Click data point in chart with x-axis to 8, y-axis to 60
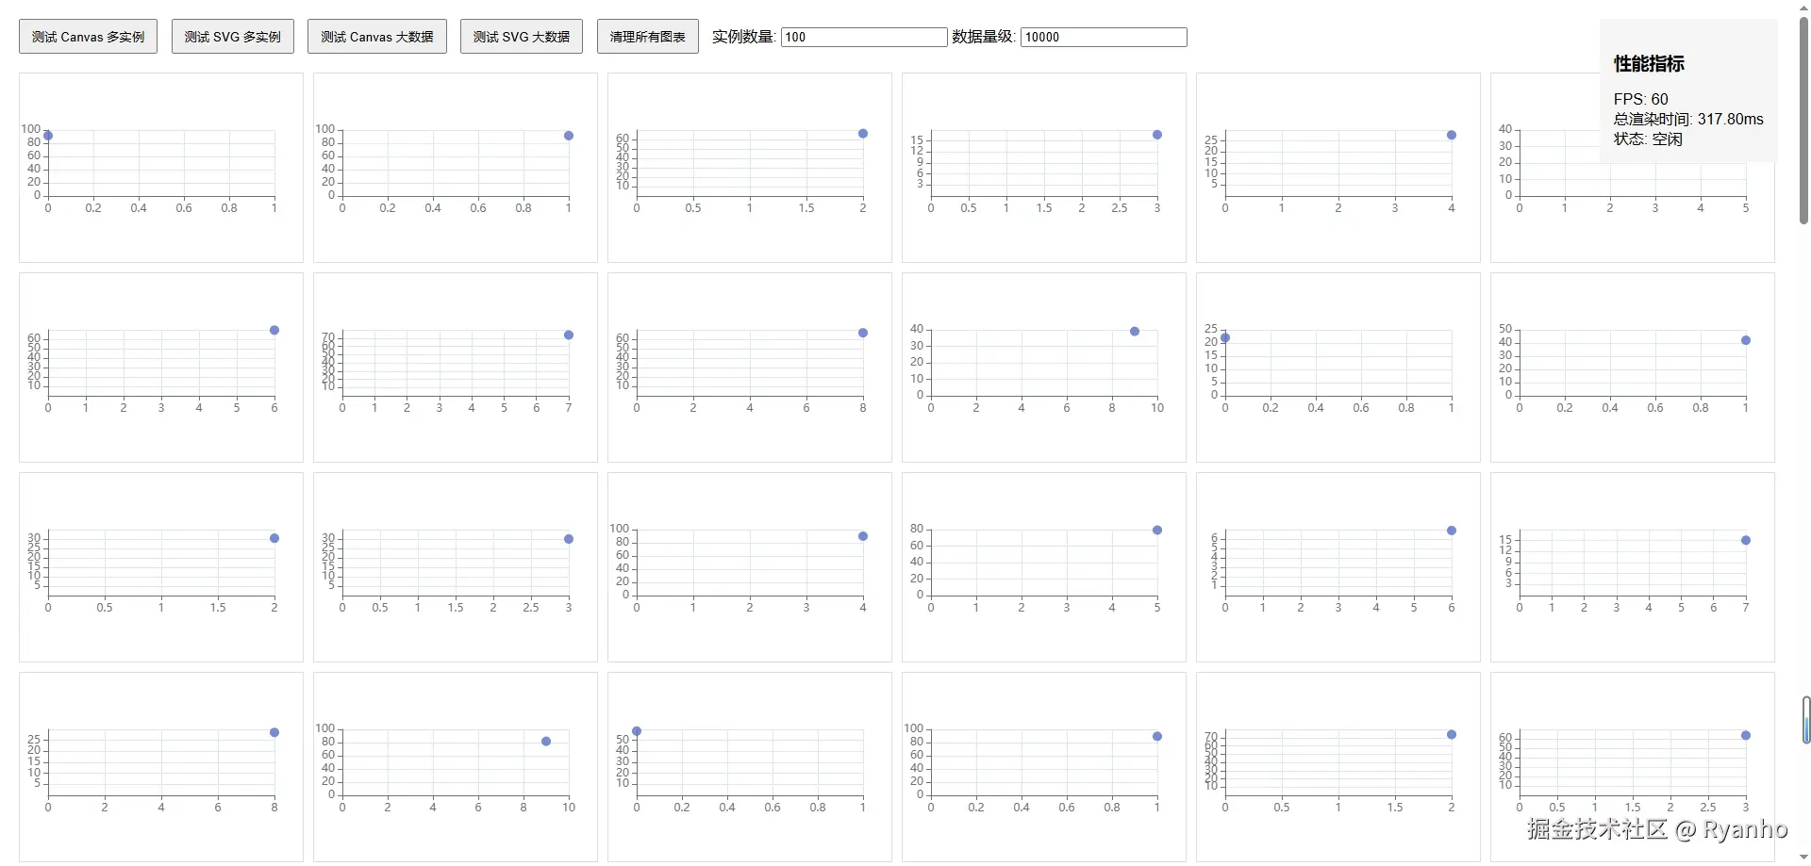This screenshot has height=866, width=1811. [x=863, y=333]
